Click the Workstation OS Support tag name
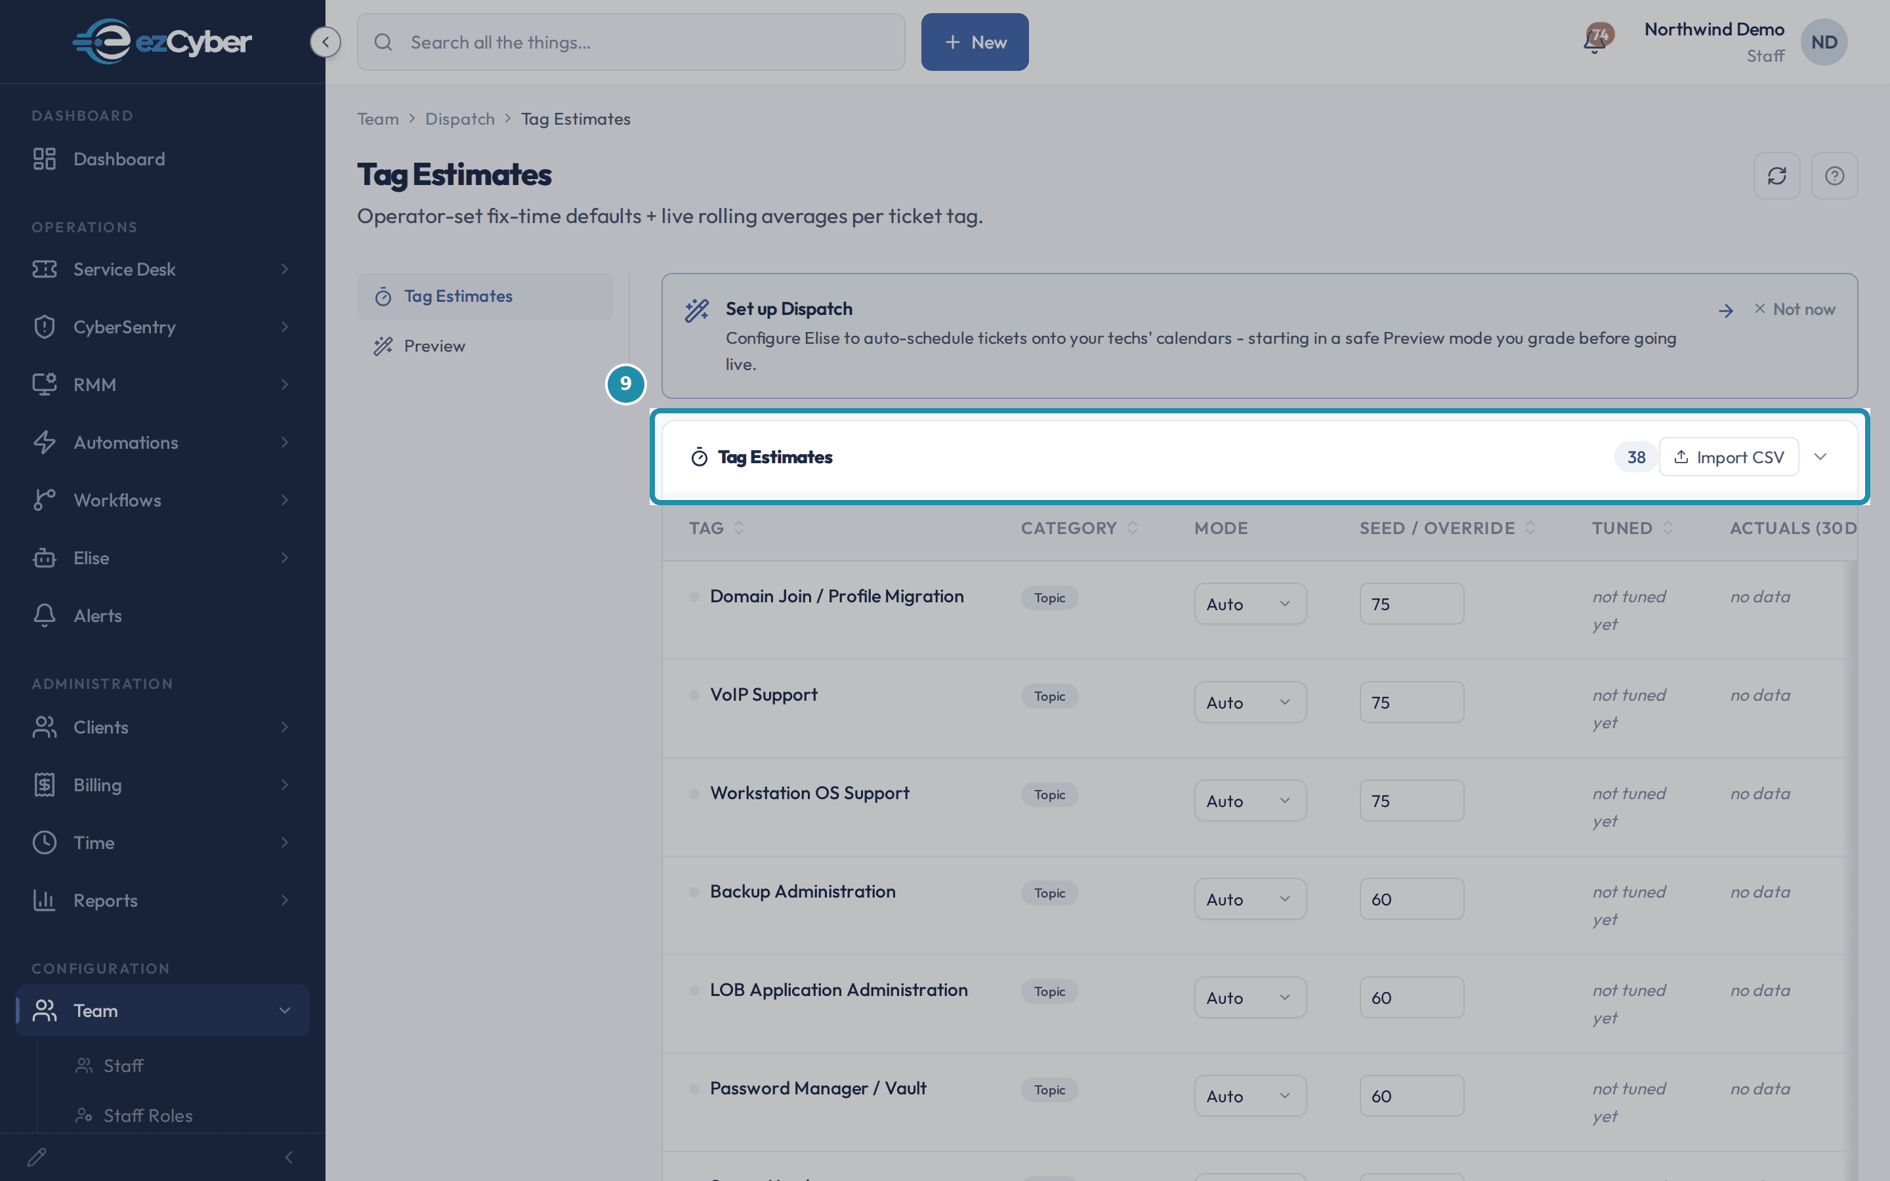 (x=809, y=793)
